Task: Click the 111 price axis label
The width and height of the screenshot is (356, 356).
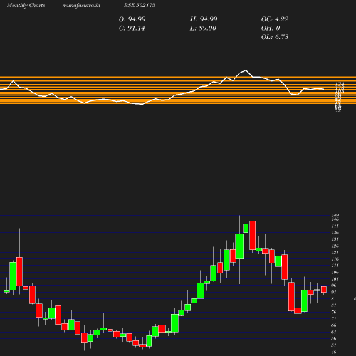Action: pyautogui.click(x=335, y=266)
